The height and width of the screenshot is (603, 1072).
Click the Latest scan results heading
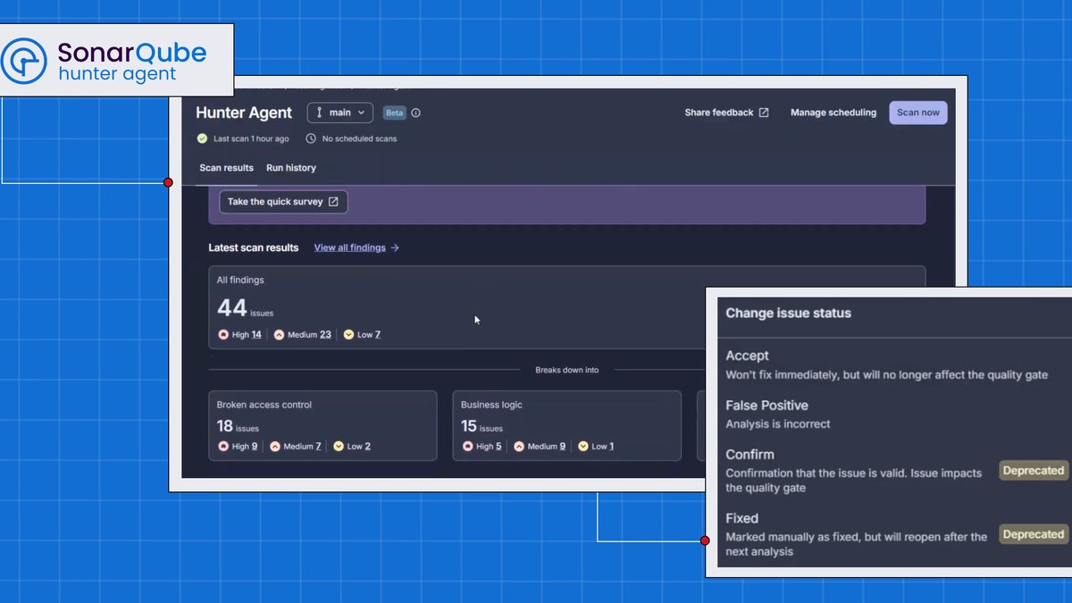click(x=254, y=247)
